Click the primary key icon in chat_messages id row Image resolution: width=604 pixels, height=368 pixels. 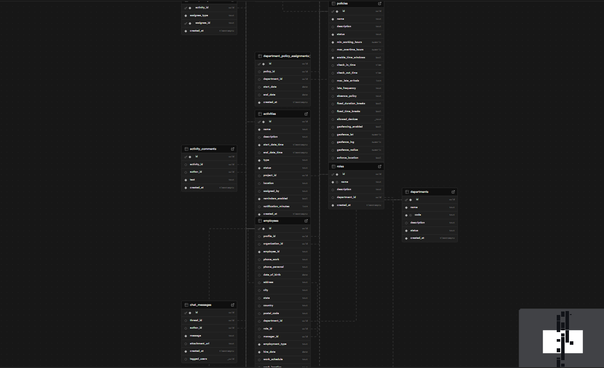(x=186, y=313)
